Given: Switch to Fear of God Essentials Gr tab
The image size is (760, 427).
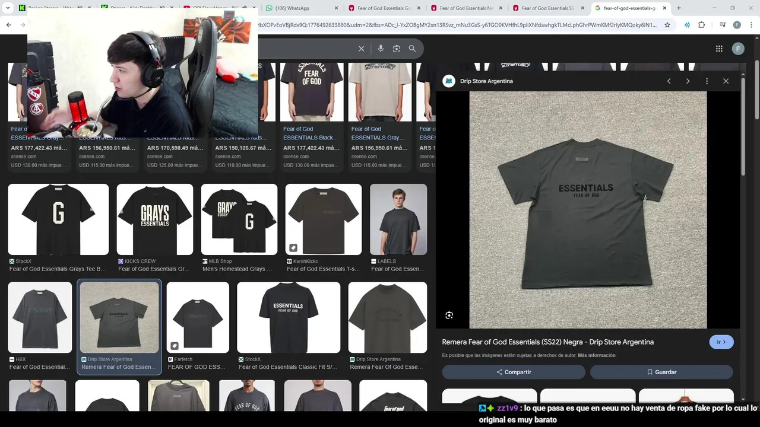Looking at the screenshot, I should [x=382, y=8].
